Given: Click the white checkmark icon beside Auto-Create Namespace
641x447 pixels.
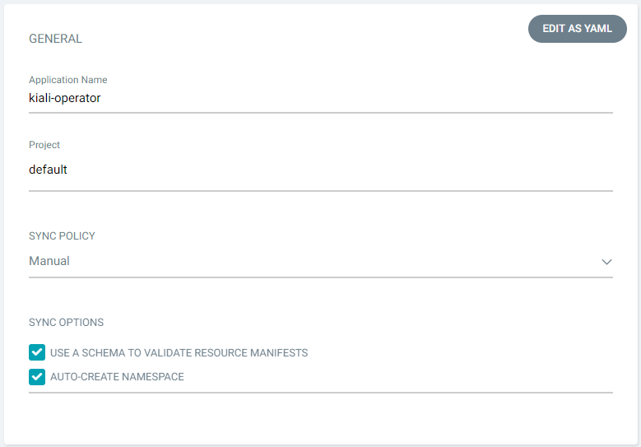Looking at the screenshot, I should point(37,377).
